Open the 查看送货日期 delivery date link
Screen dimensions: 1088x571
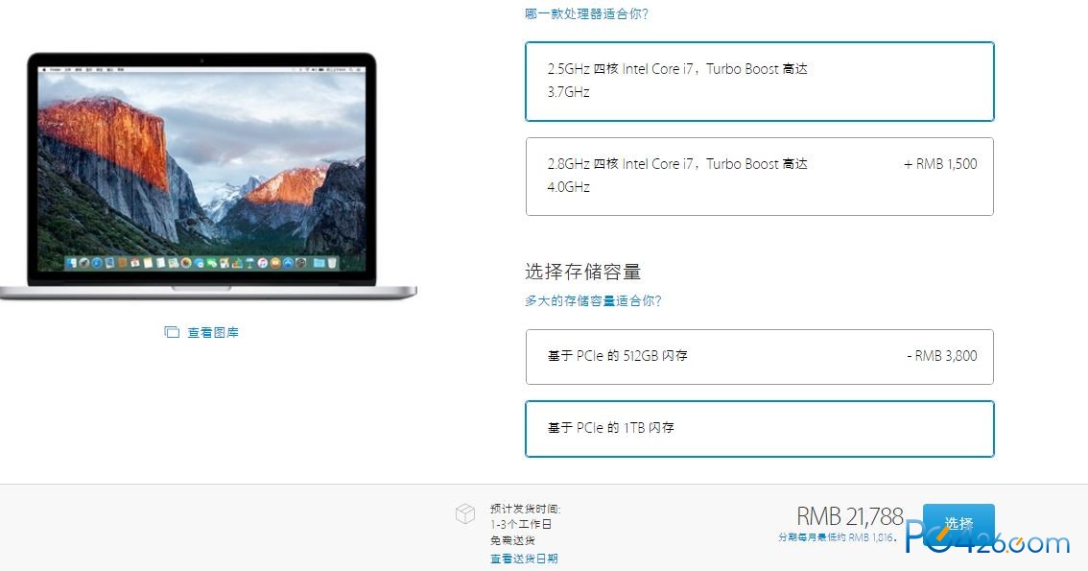[x=524, y=559]
